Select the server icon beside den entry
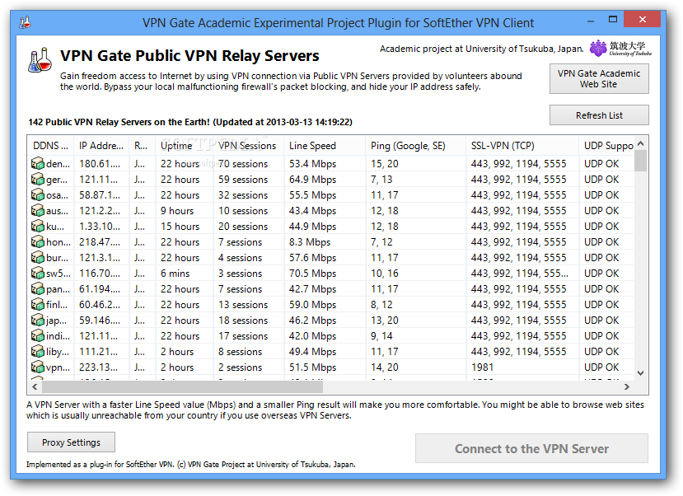Screen dimensions: 683x496 tap(38, 163)
